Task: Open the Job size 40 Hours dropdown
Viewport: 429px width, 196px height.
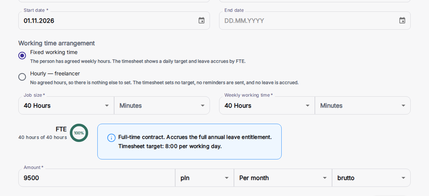Action: [x=66, y=105]
